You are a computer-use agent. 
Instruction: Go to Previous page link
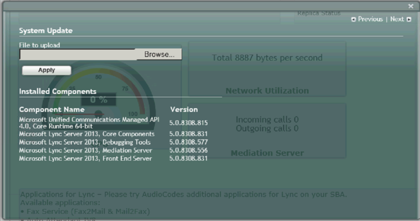pos(370,19)
